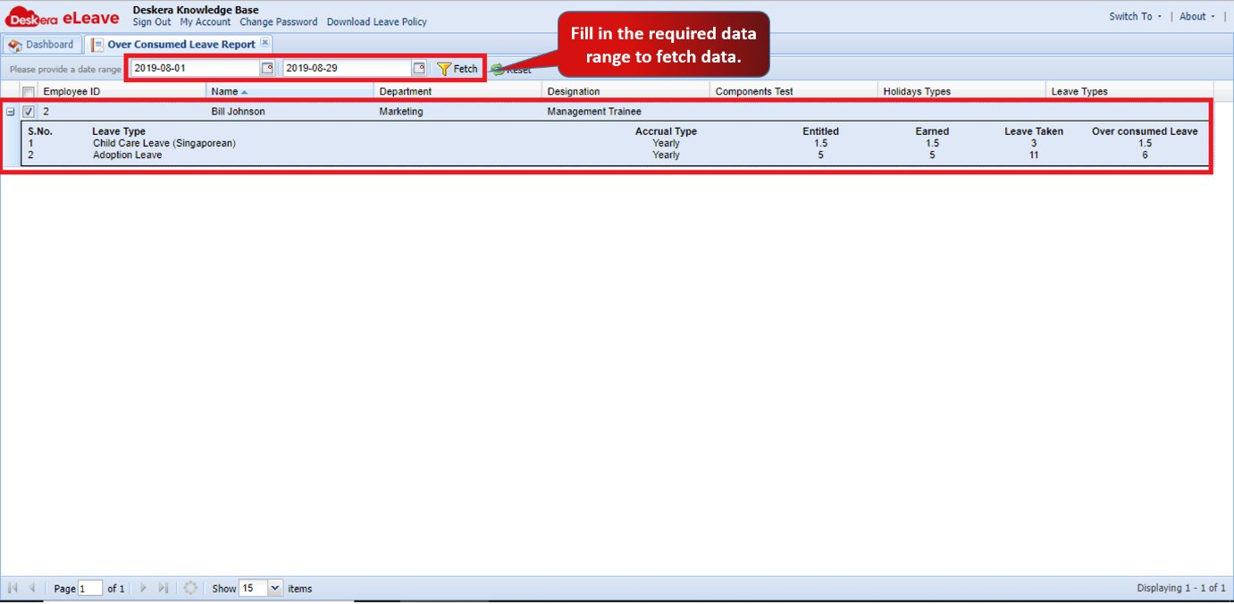Click the Components Test column header
This screenshot has height=604, width=1234.
click(793, 91)
